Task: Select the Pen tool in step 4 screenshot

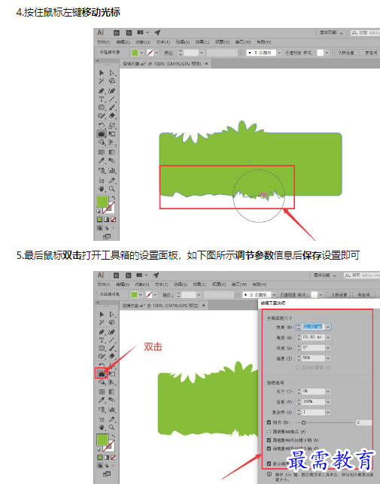Action: point(102,91)
